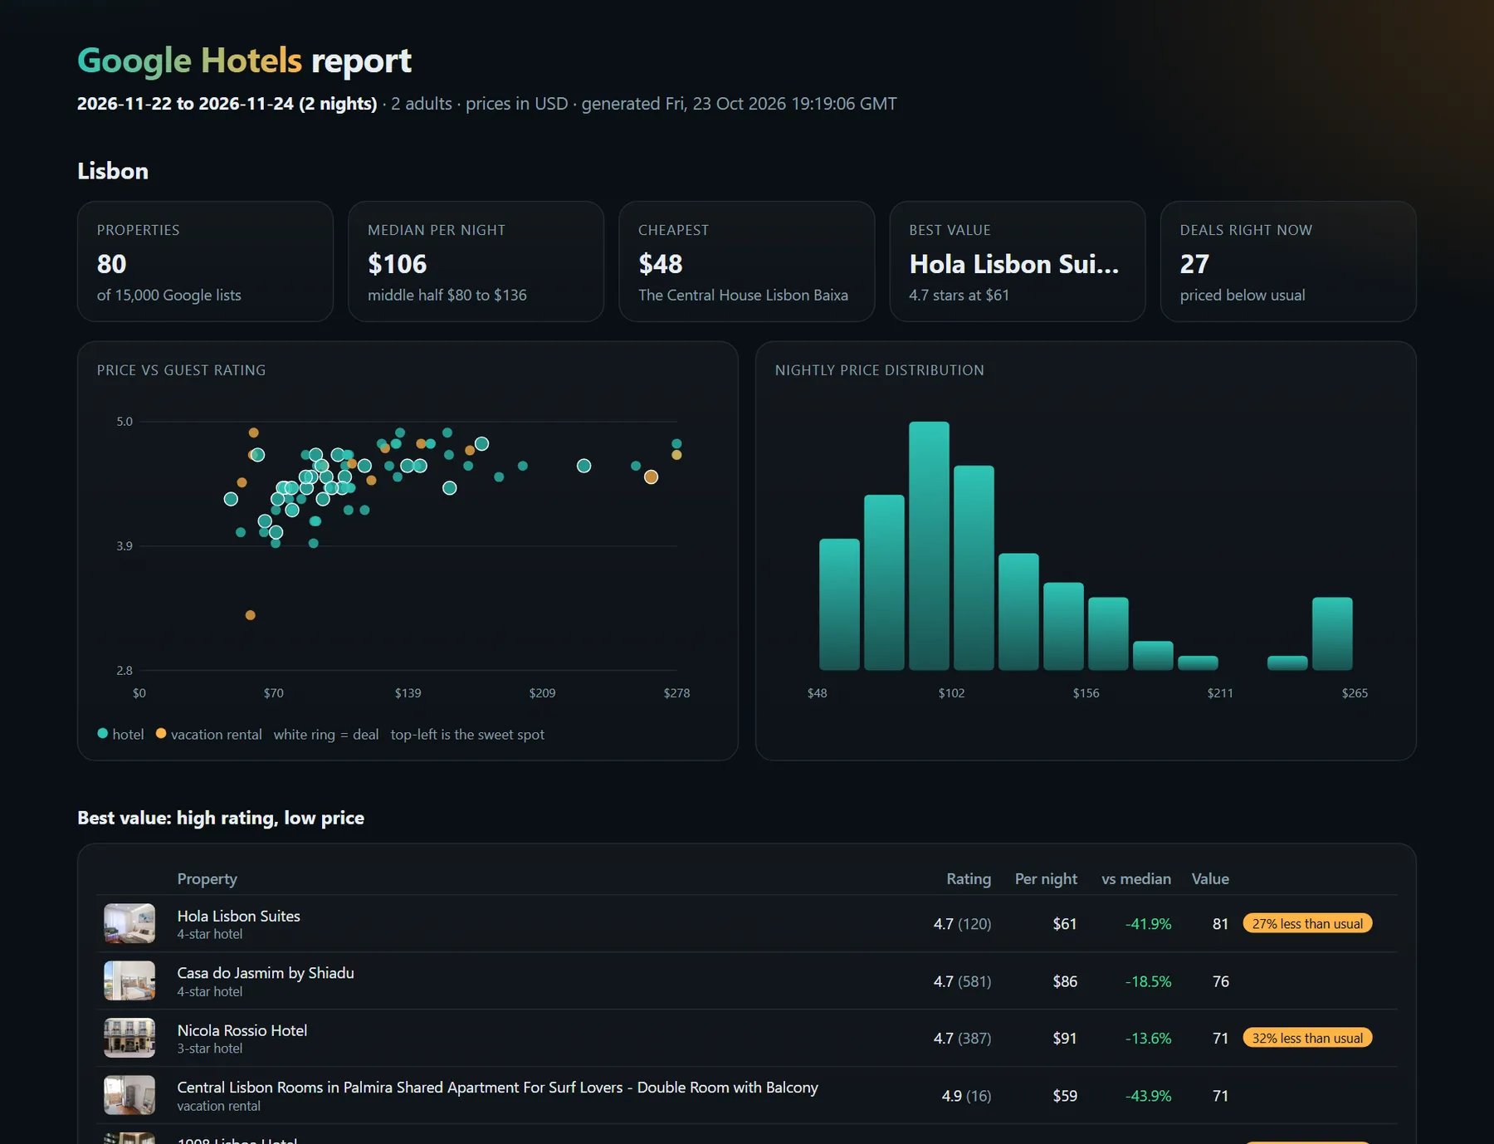Click the 76 value score for Casa do Jasmim
This screenshot has width=1494, height=1144.
tap(1220, 981)
